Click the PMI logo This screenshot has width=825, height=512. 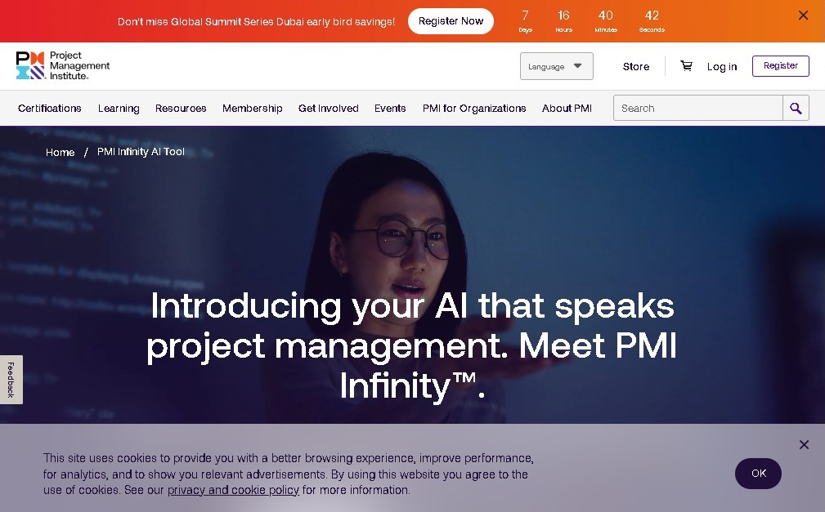(x=63, y=65)
